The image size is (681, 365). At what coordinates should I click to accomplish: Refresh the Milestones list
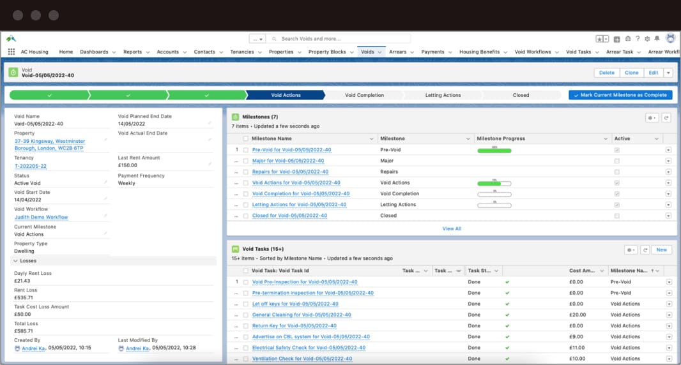click(x=666, y=117)
